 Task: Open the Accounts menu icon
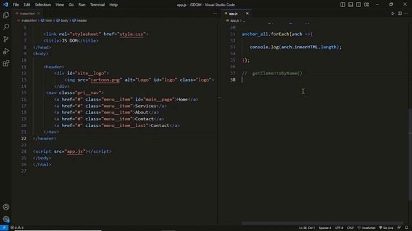(6, 207)
